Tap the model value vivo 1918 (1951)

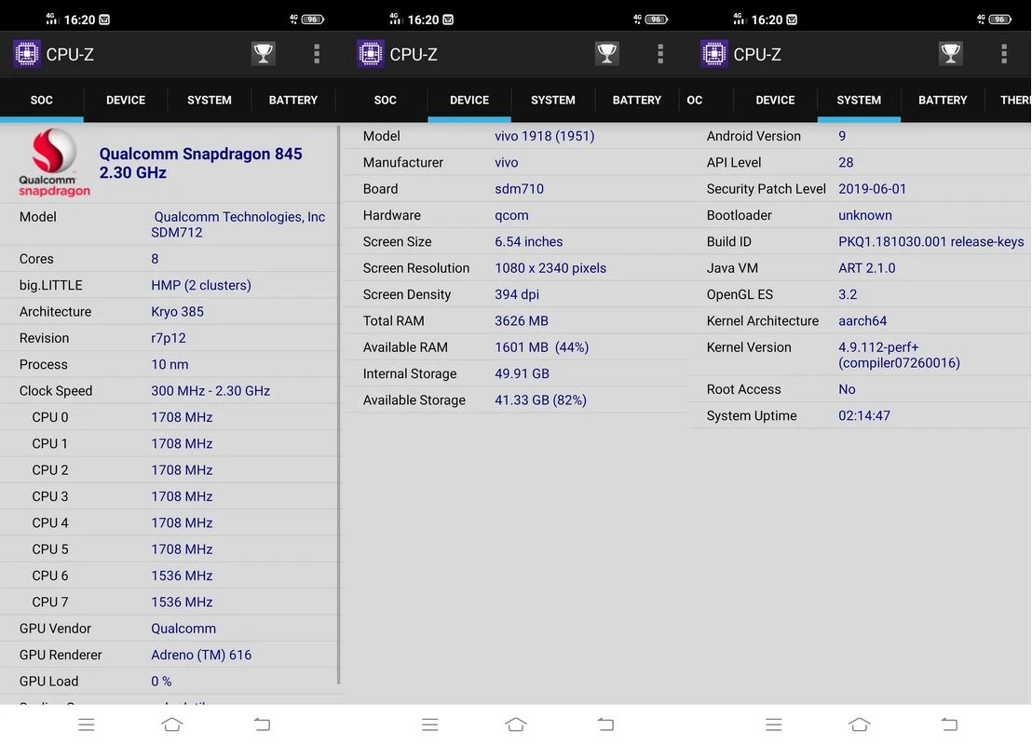click(x=544, y=136)
